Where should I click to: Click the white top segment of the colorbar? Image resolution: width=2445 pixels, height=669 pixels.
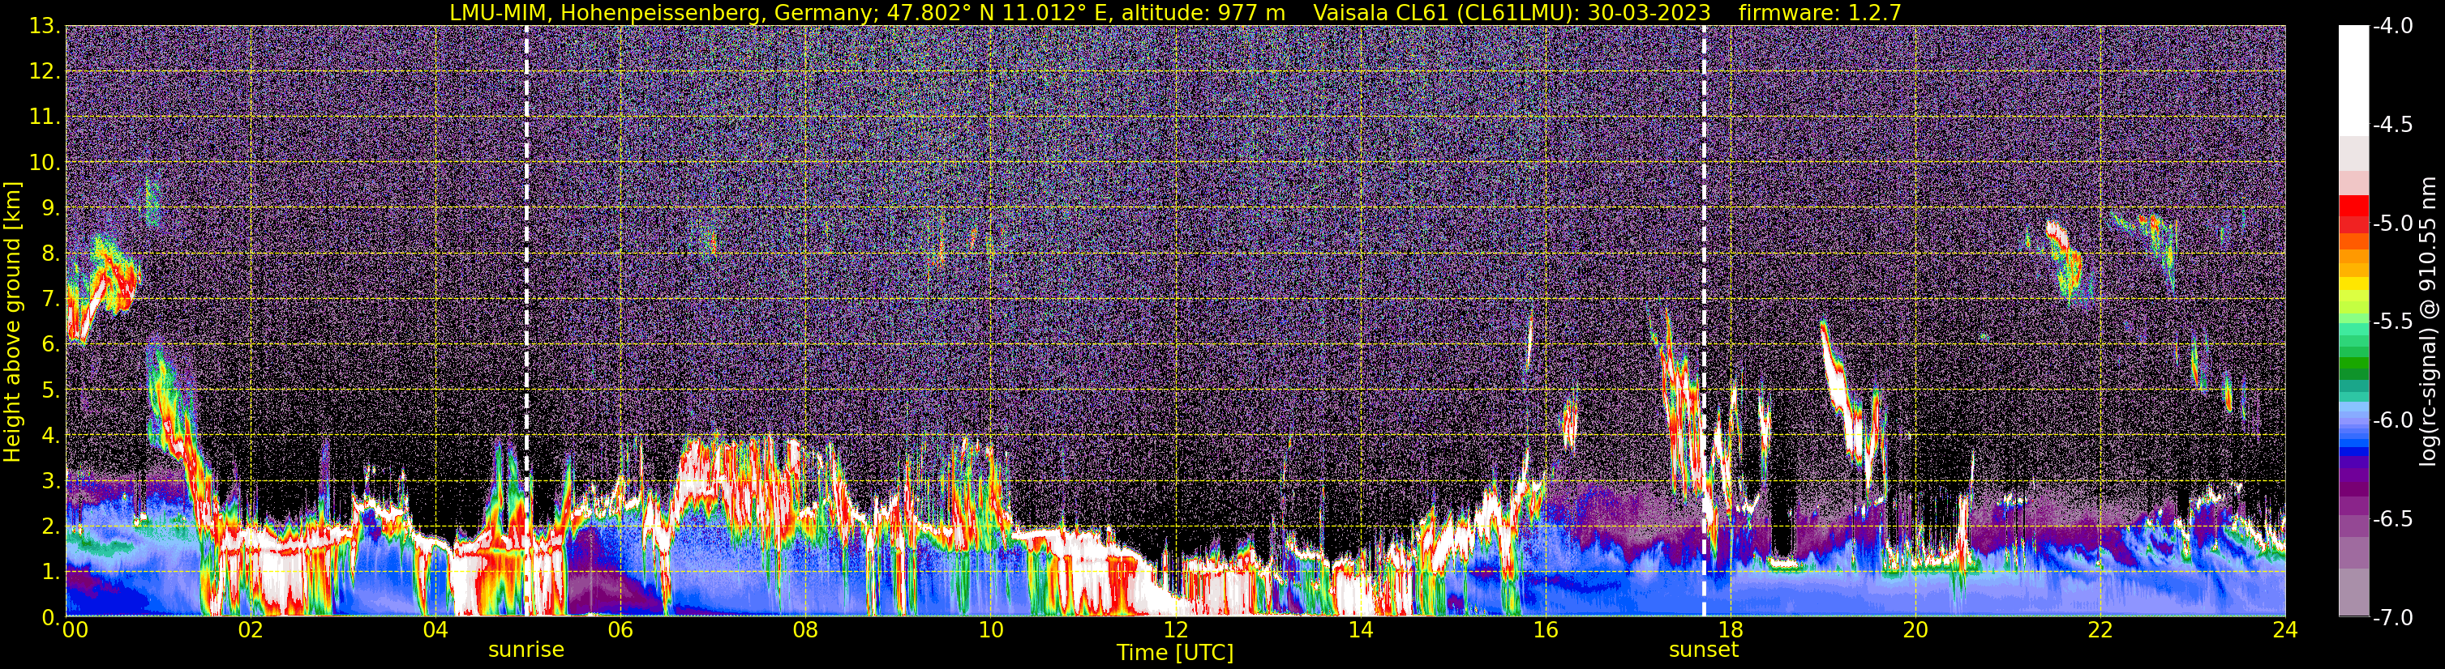click(x=2354, y=80)
